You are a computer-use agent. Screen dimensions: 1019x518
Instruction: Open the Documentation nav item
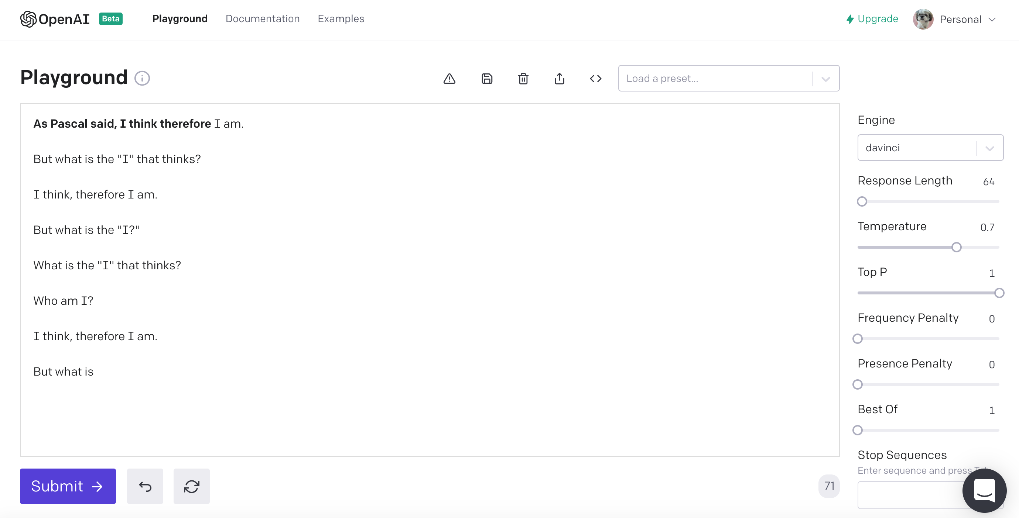tap(263, 18)
